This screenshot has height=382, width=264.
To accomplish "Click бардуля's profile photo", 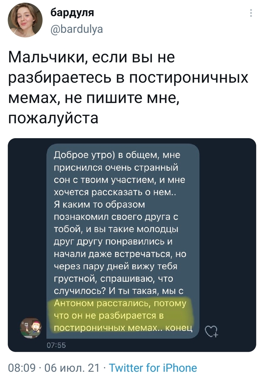I will pyautogui.click(x=25, y=20).
